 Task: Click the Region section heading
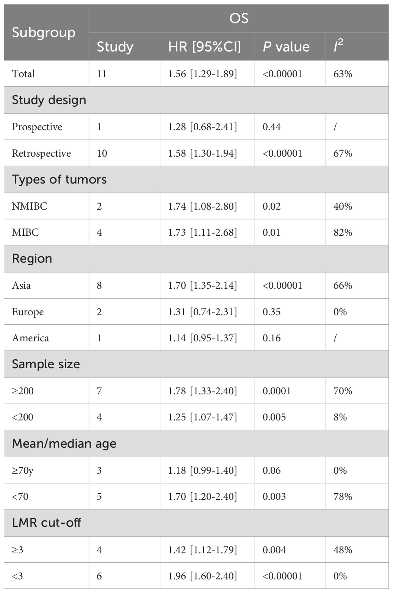coord(32,259)
